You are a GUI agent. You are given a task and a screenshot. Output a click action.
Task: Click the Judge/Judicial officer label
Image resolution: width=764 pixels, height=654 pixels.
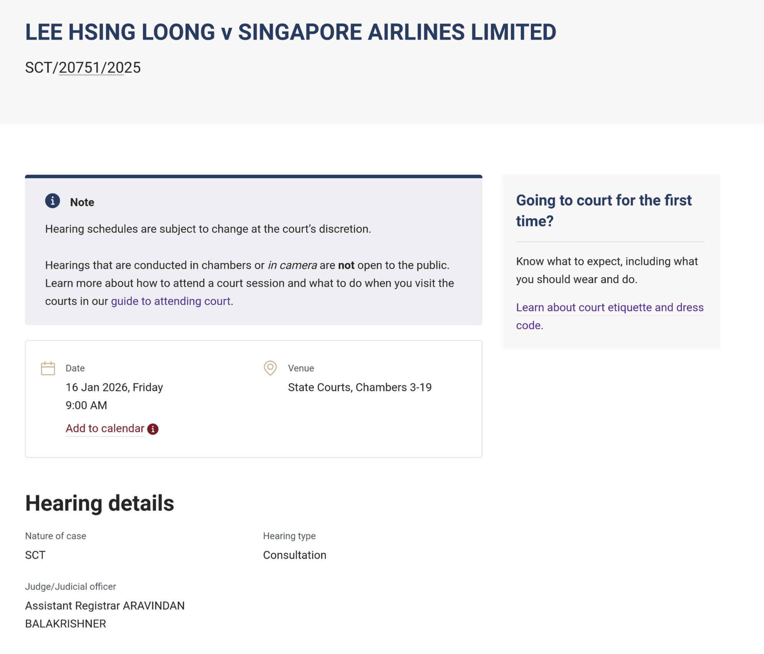tap(70, 586)
